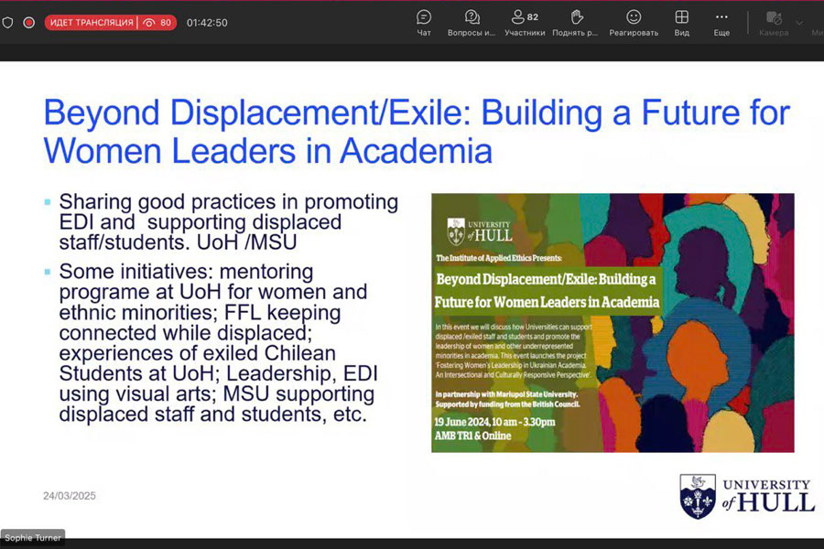Click the event poster image on slide
The width and height of the screenshot is (824, 549).
(613, 322)
